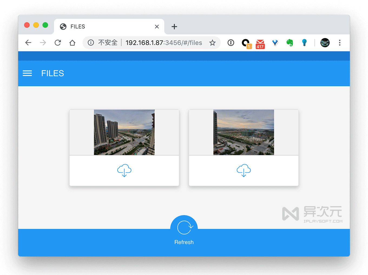The height and width of the screenshot is (275, 368).
Task: Open the right cityscape photo thumbnail
Action: point(244,132)
